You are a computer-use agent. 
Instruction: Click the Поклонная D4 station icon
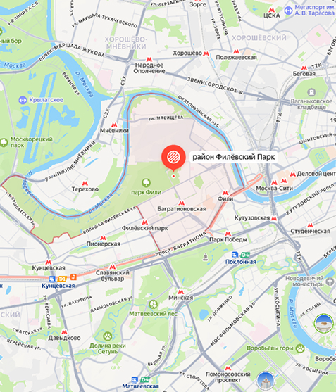point(245,255)
